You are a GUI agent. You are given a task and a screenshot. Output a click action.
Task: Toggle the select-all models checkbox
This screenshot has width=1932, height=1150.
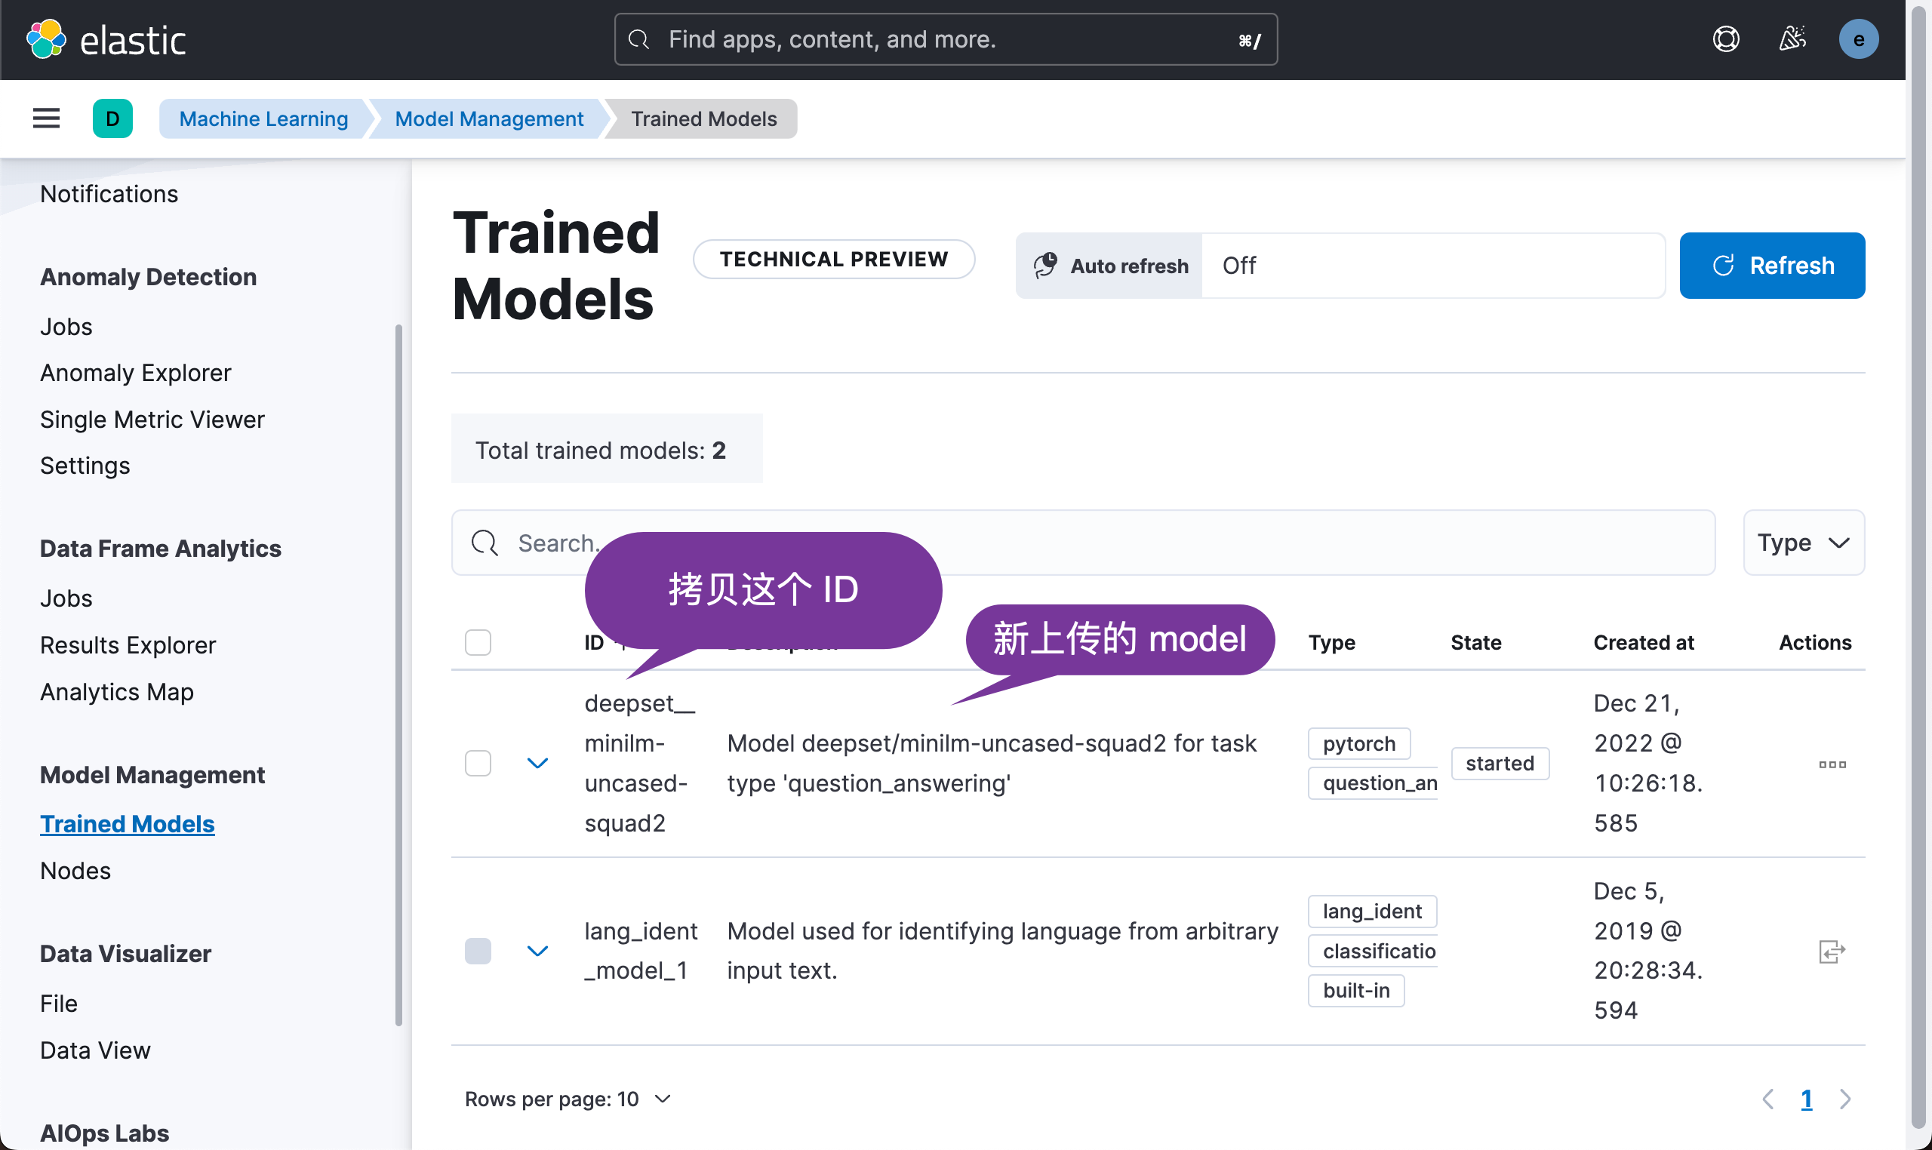(x=478, y=642)
